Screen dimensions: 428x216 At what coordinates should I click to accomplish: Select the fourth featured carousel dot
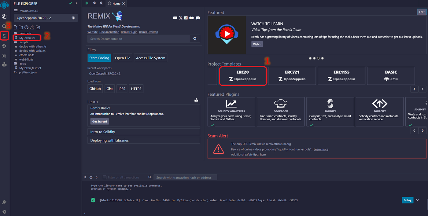pos(322,58)
